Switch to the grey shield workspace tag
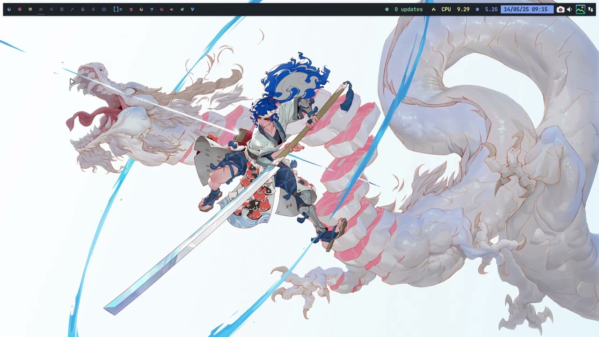 click(61, 9)
